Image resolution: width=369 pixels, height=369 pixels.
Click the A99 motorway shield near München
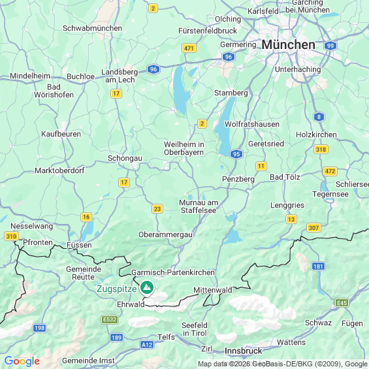point(330,46)
